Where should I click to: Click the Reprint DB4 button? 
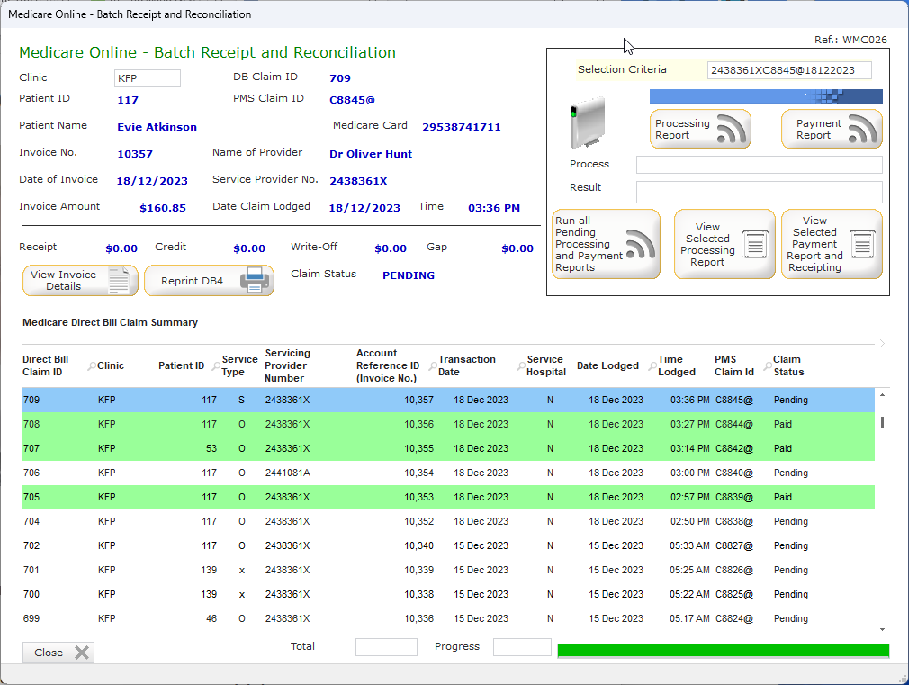pyautogui.click(x=209, y=281)
